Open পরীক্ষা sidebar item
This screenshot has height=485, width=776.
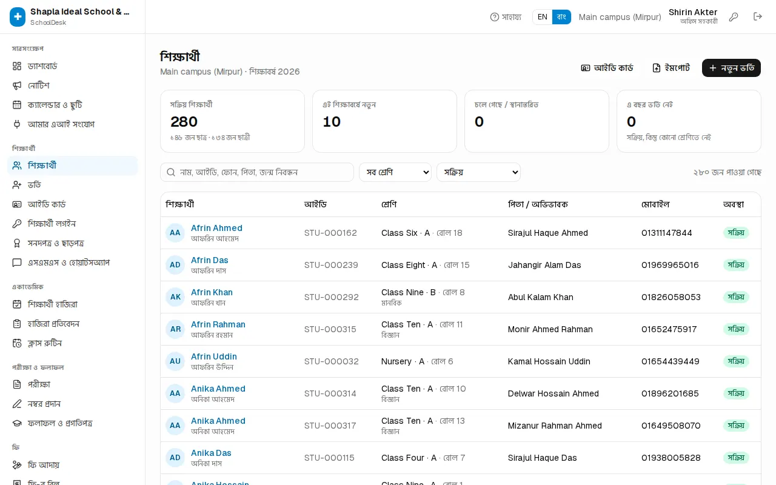point(73,384)
